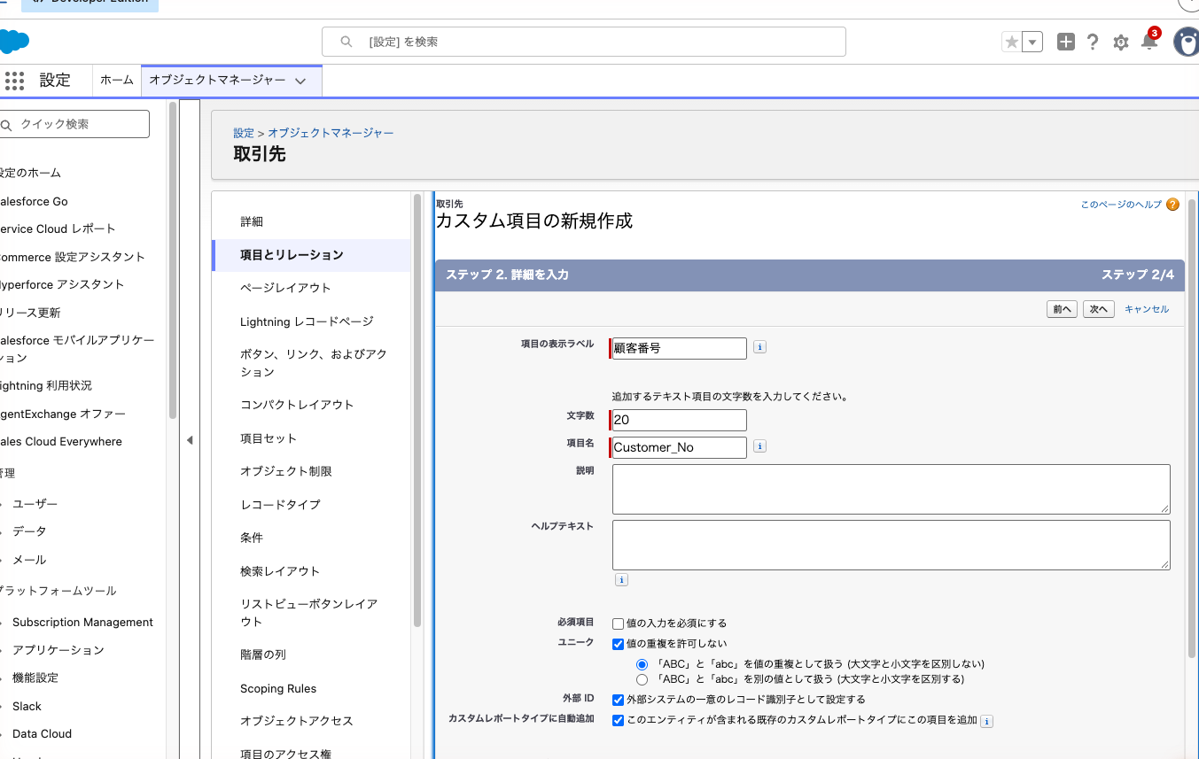Open 項目とリレーション in the sidebar
The height and width of the screenshot is (759, 1199).
point(312,255)
